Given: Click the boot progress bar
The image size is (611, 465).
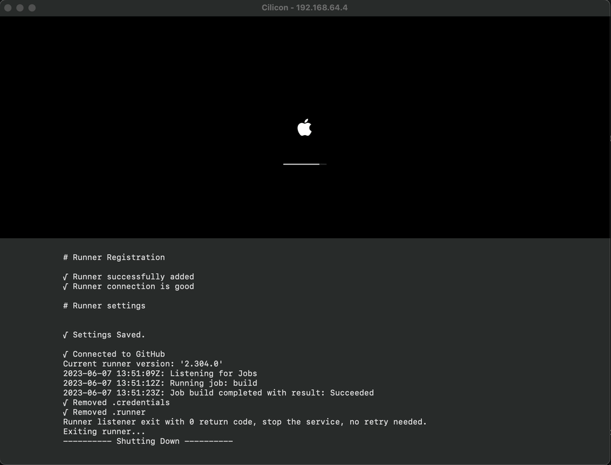Looking at the screenshot, I should click(x=304, y=164).
